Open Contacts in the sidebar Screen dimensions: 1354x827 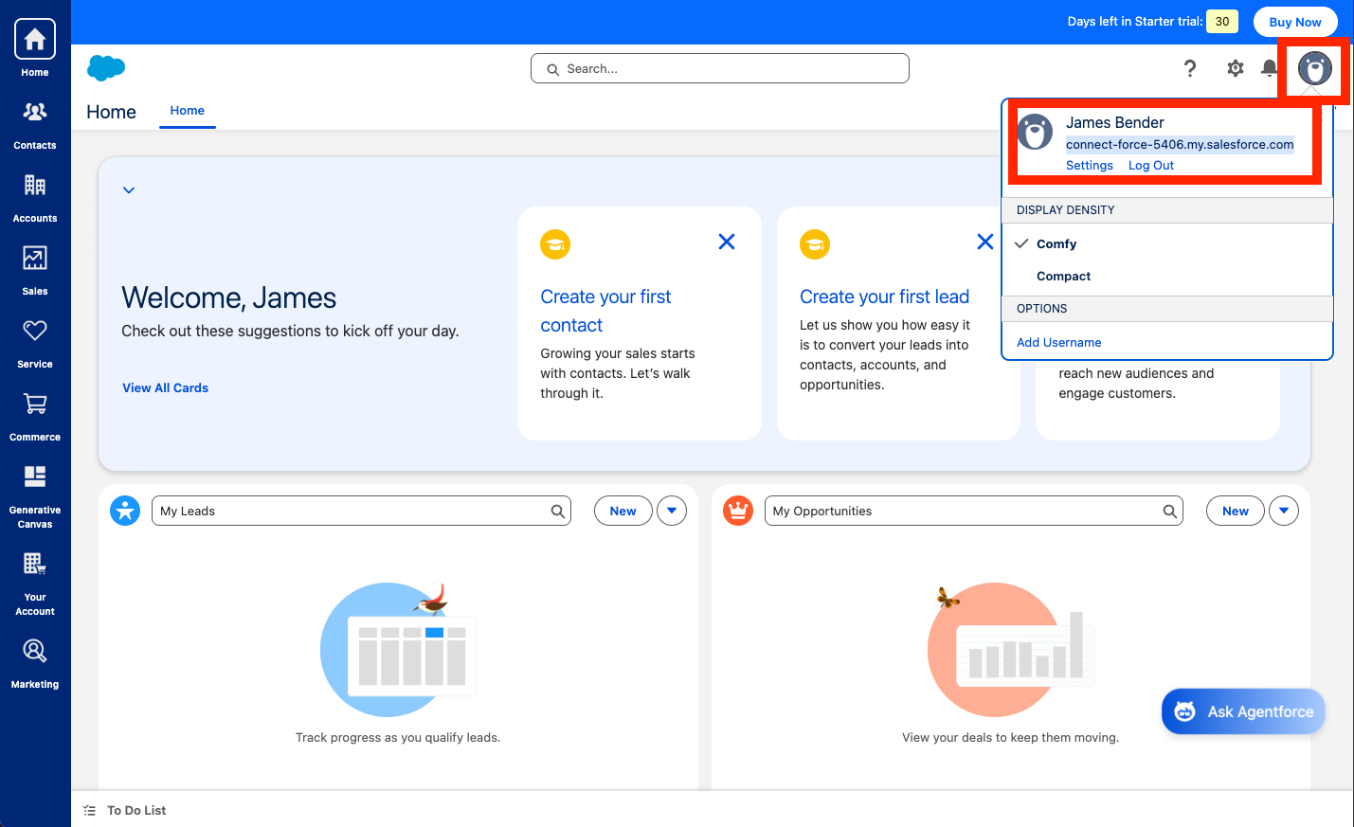[35, 125]
